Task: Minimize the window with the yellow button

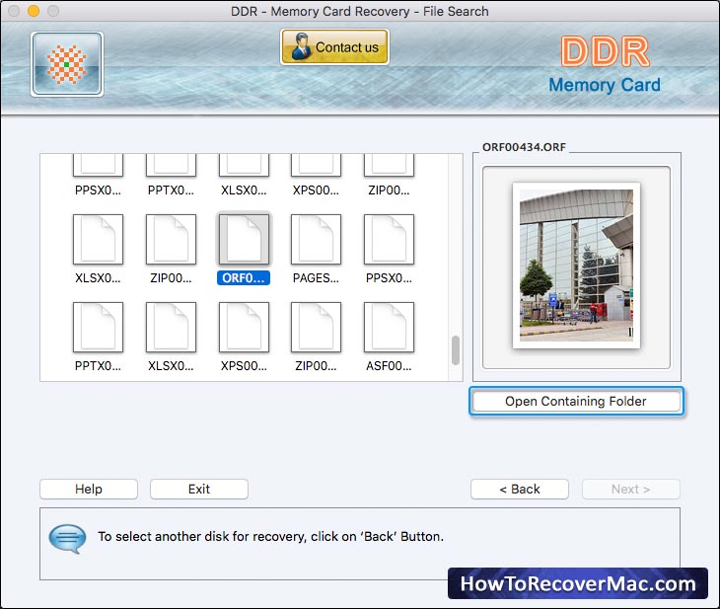Action: tap(34, 11)
